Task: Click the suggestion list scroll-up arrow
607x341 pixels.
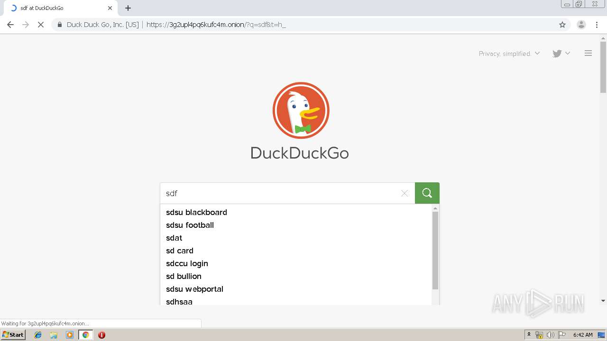Action: click(435, 208)
